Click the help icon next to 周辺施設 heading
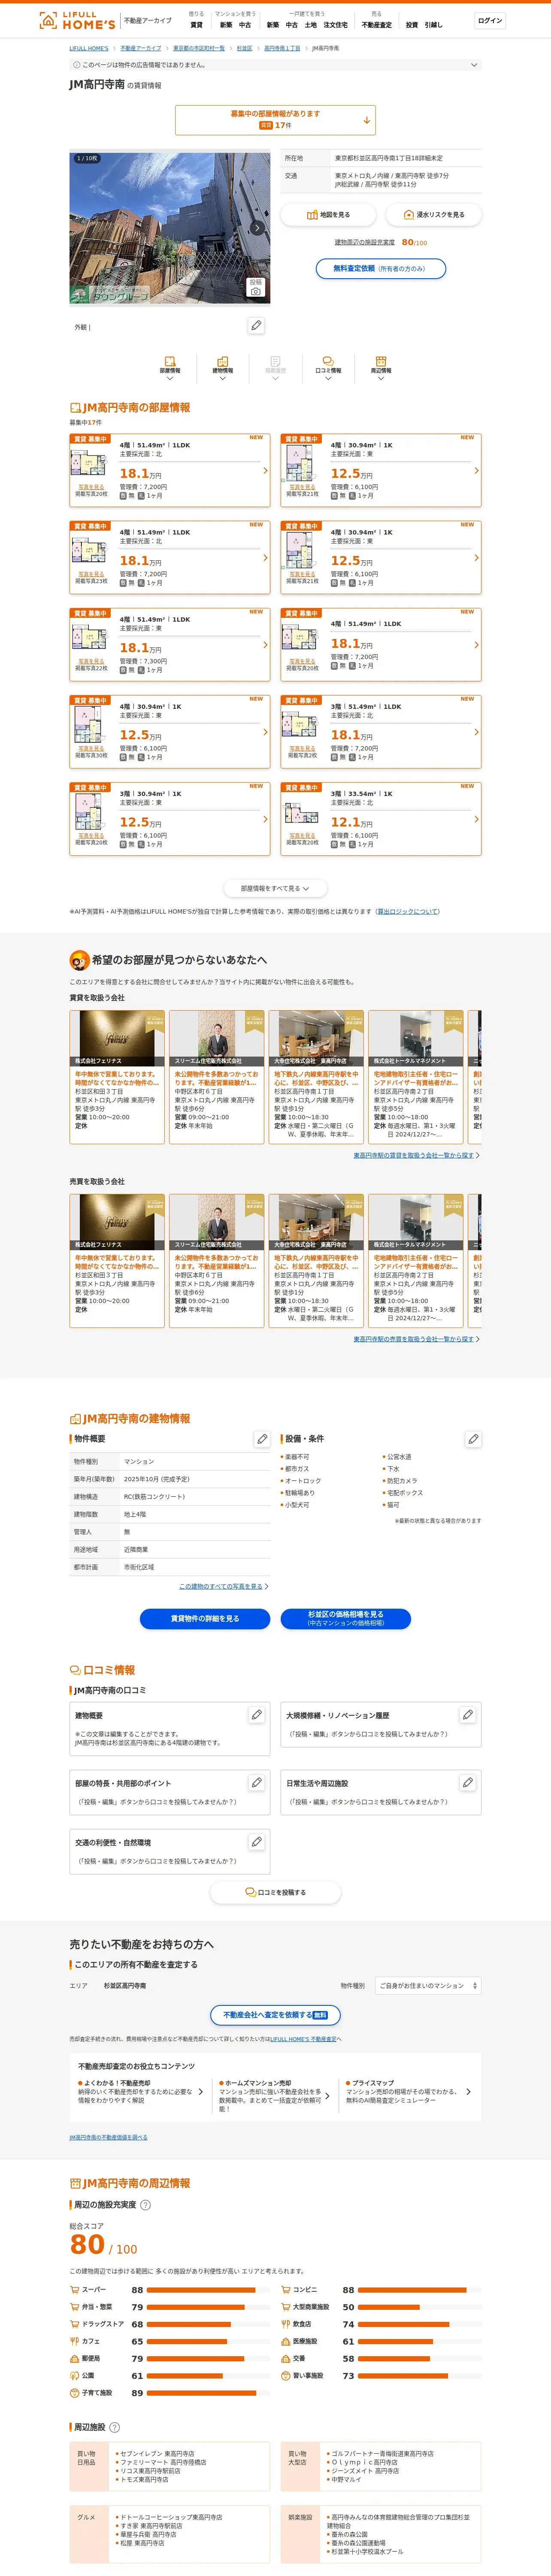Image resolution: width=551 pixels, height=2576 pixels. coord(114,2427)
